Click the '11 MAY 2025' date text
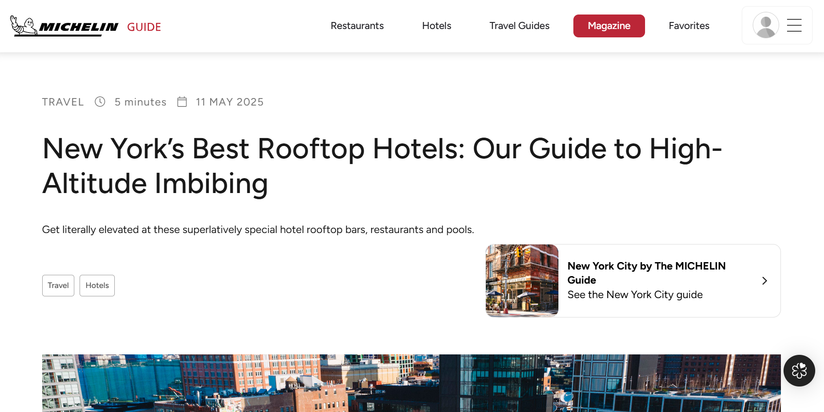 pyautogui.click(x=230, y=102)
